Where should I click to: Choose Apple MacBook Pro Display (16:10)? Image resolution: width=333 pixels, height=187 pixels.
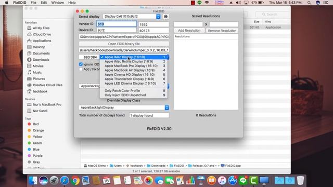(x=134, y=66)
